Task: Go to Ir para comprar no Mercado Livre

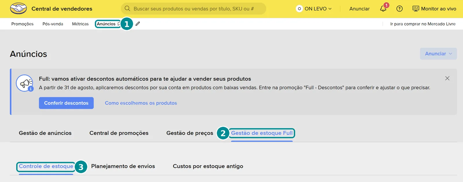Action: (x=423, y=24)
